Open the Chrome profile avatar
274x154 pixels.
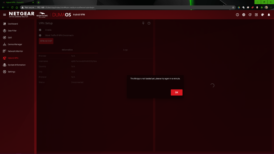[x=266, y=7]
